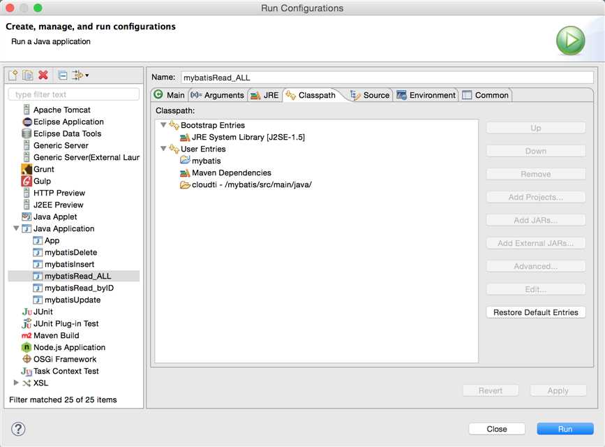Image resolution: width=605 pixels, height=447 pixels.
Task: Click the Up button
Action: tap(535, 128)
